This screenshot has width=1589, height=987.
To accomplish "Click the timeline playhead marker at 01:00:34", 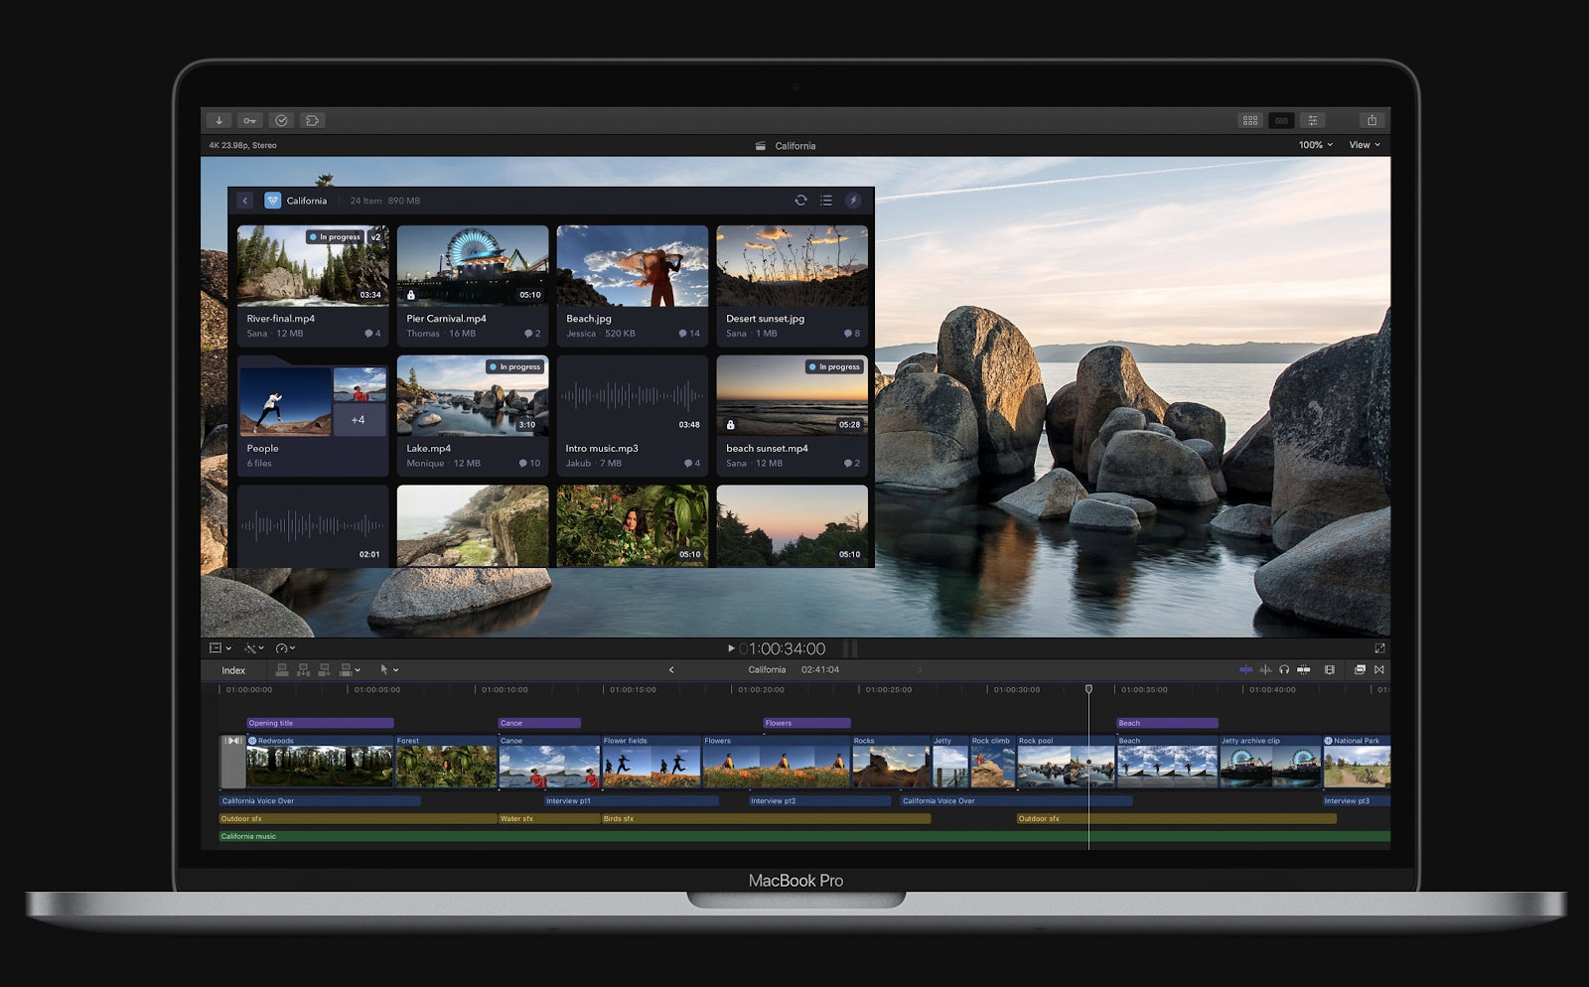I will (1088, 689).
